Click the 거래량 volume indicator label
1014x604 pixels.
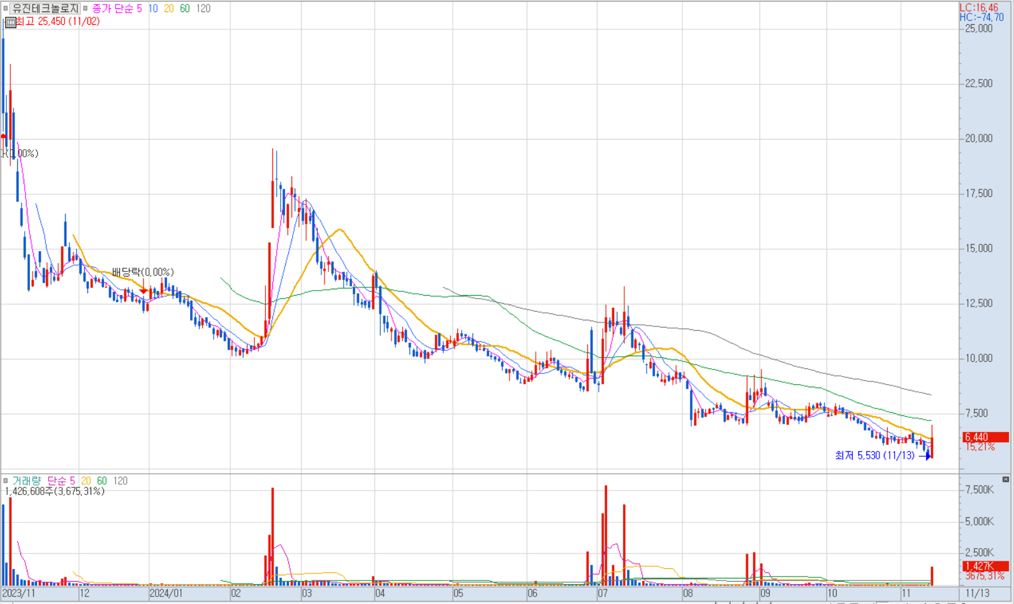(x=26, y=480)
